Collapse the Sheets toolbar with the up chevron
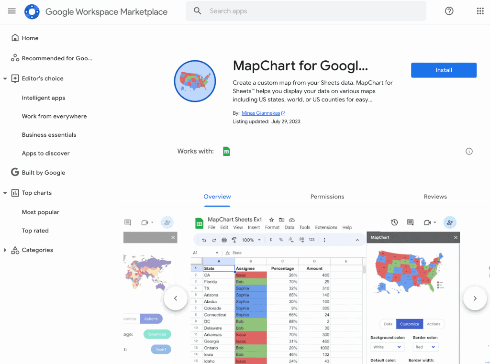Viewport: 490px width, 364px height. point(357,240)
